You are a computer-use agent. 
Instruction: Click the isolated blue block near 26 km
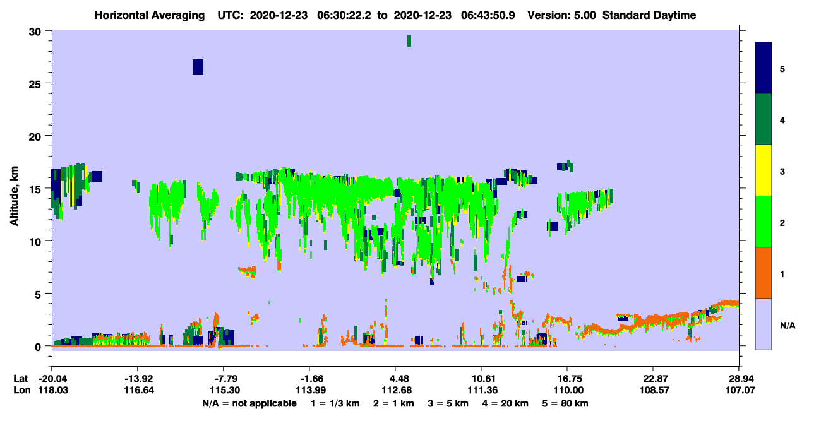[198, 67]
